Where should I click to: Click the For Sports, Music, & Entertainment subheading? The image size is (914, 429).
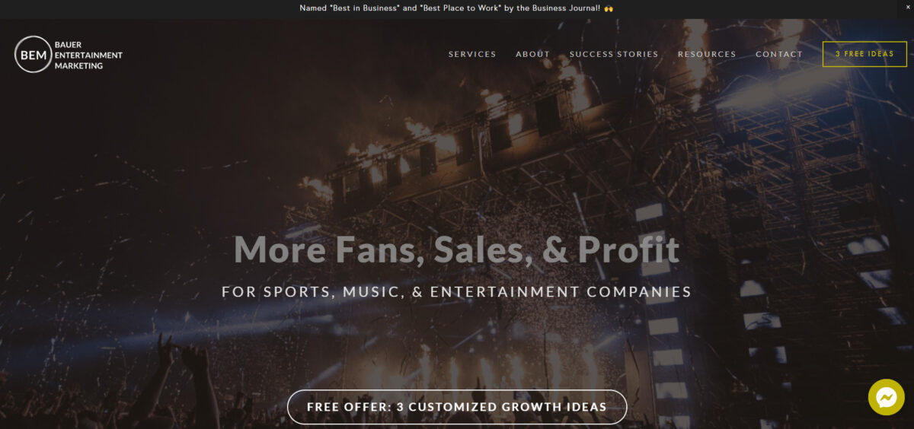click(x=457, y=291)
